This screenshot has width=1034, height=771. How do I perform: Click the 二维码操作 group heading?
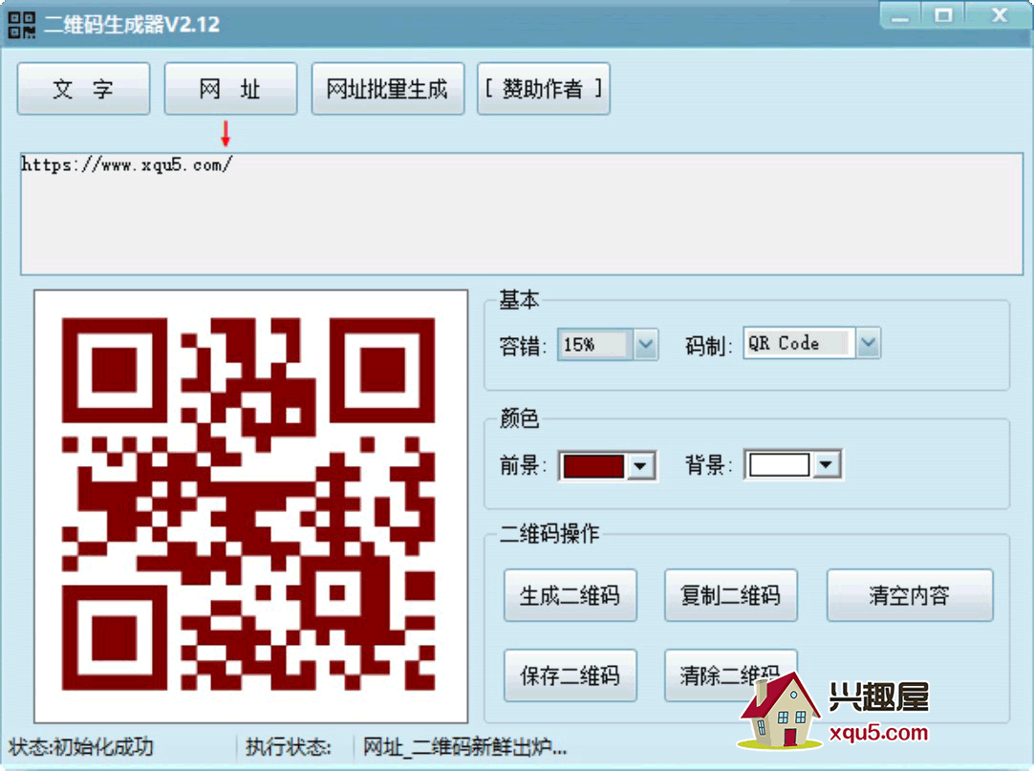tap(549, 533)
